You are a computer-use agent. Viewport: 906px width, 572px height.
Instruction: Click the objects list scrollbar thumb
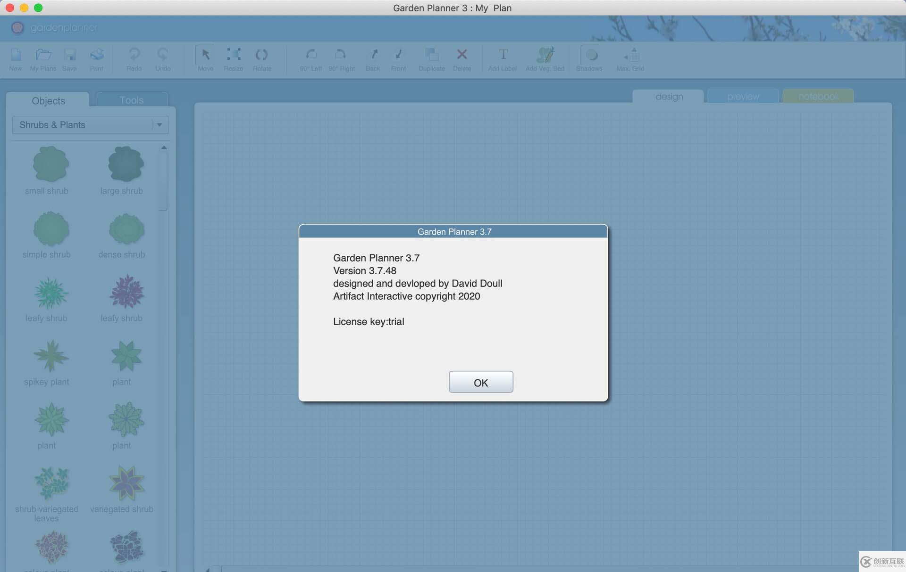pos(164,181)
